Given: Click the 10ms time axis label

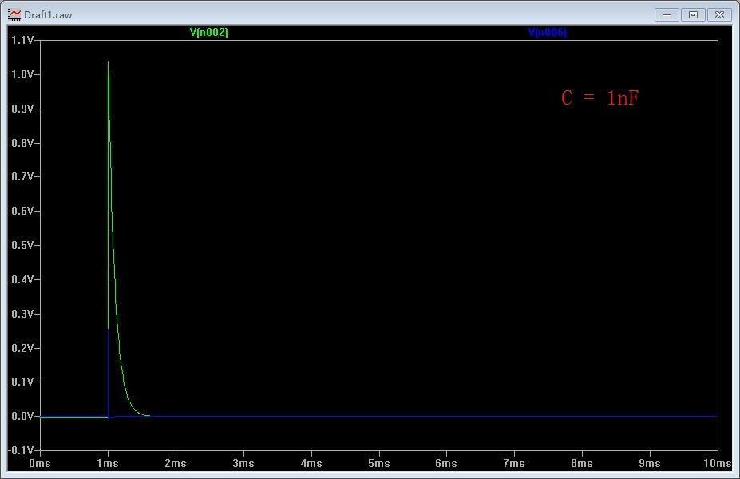Looking at the screenshot, I should [718, 463].
